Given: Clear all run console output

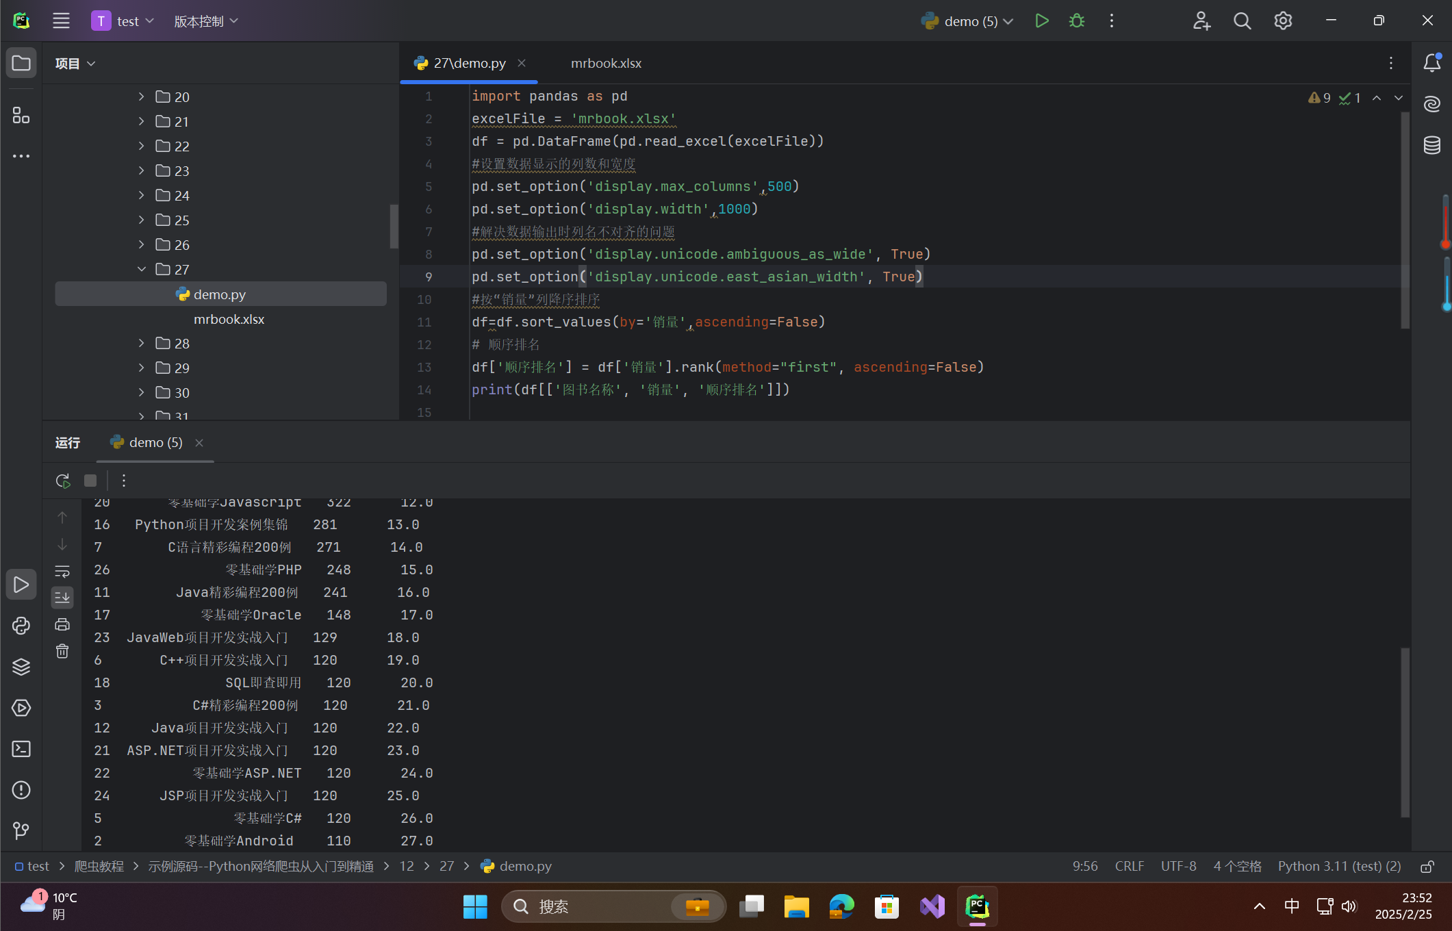Looking at the screenshot, I should 62,651.
